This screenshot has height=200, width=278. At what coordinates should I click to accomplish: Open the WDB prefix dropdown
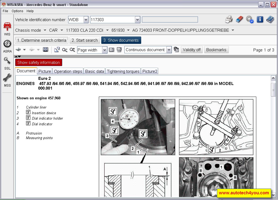coord(86,19)
